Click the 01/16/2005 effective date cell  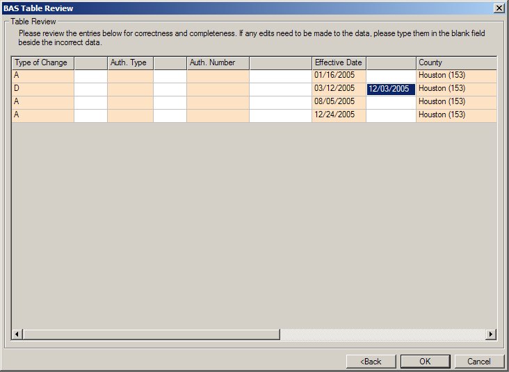coord(339,76)
